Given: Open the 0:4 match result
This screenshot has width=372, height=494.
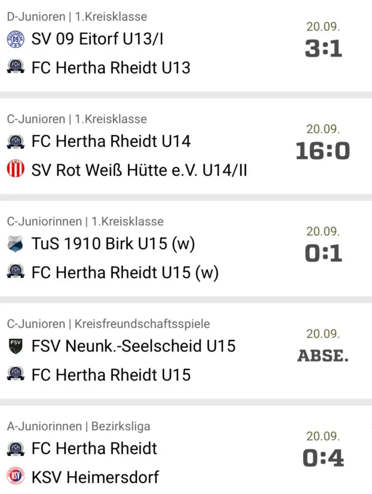Looking at the screenshot, I should click(x=323, y=458).
